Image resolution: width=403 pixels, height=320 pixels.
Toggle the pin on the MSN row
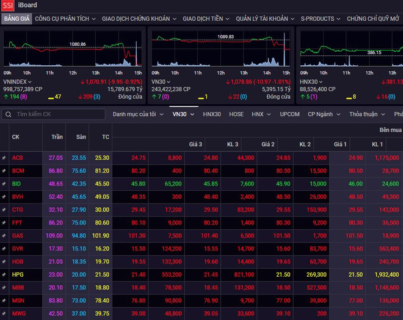pyautogui.click(x=4, y=300)
